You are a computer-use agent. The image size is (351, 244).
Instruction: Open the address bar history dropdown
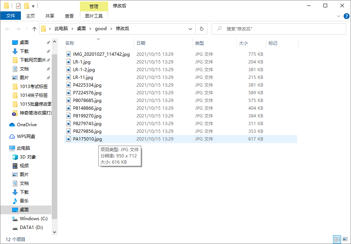190,29
